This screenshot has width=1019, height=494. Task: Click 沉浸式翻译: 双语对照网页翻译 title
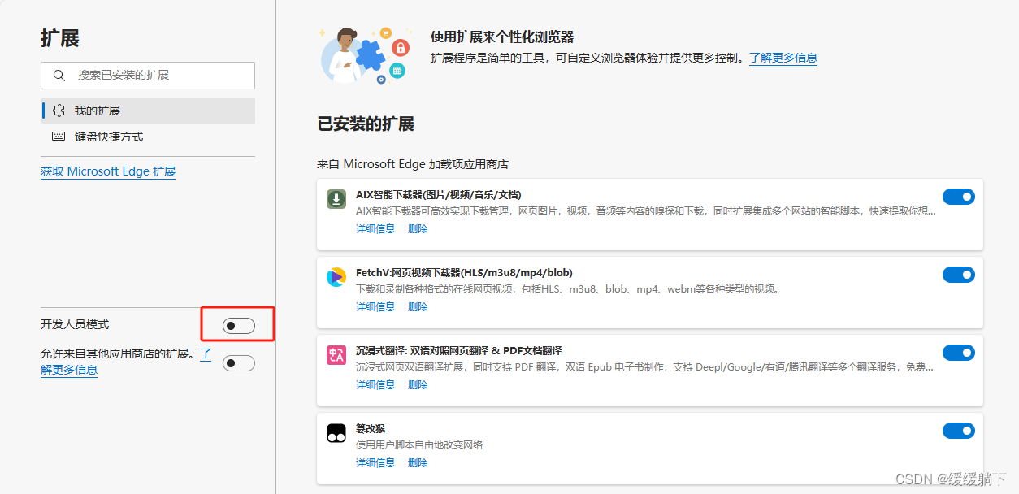459,351
